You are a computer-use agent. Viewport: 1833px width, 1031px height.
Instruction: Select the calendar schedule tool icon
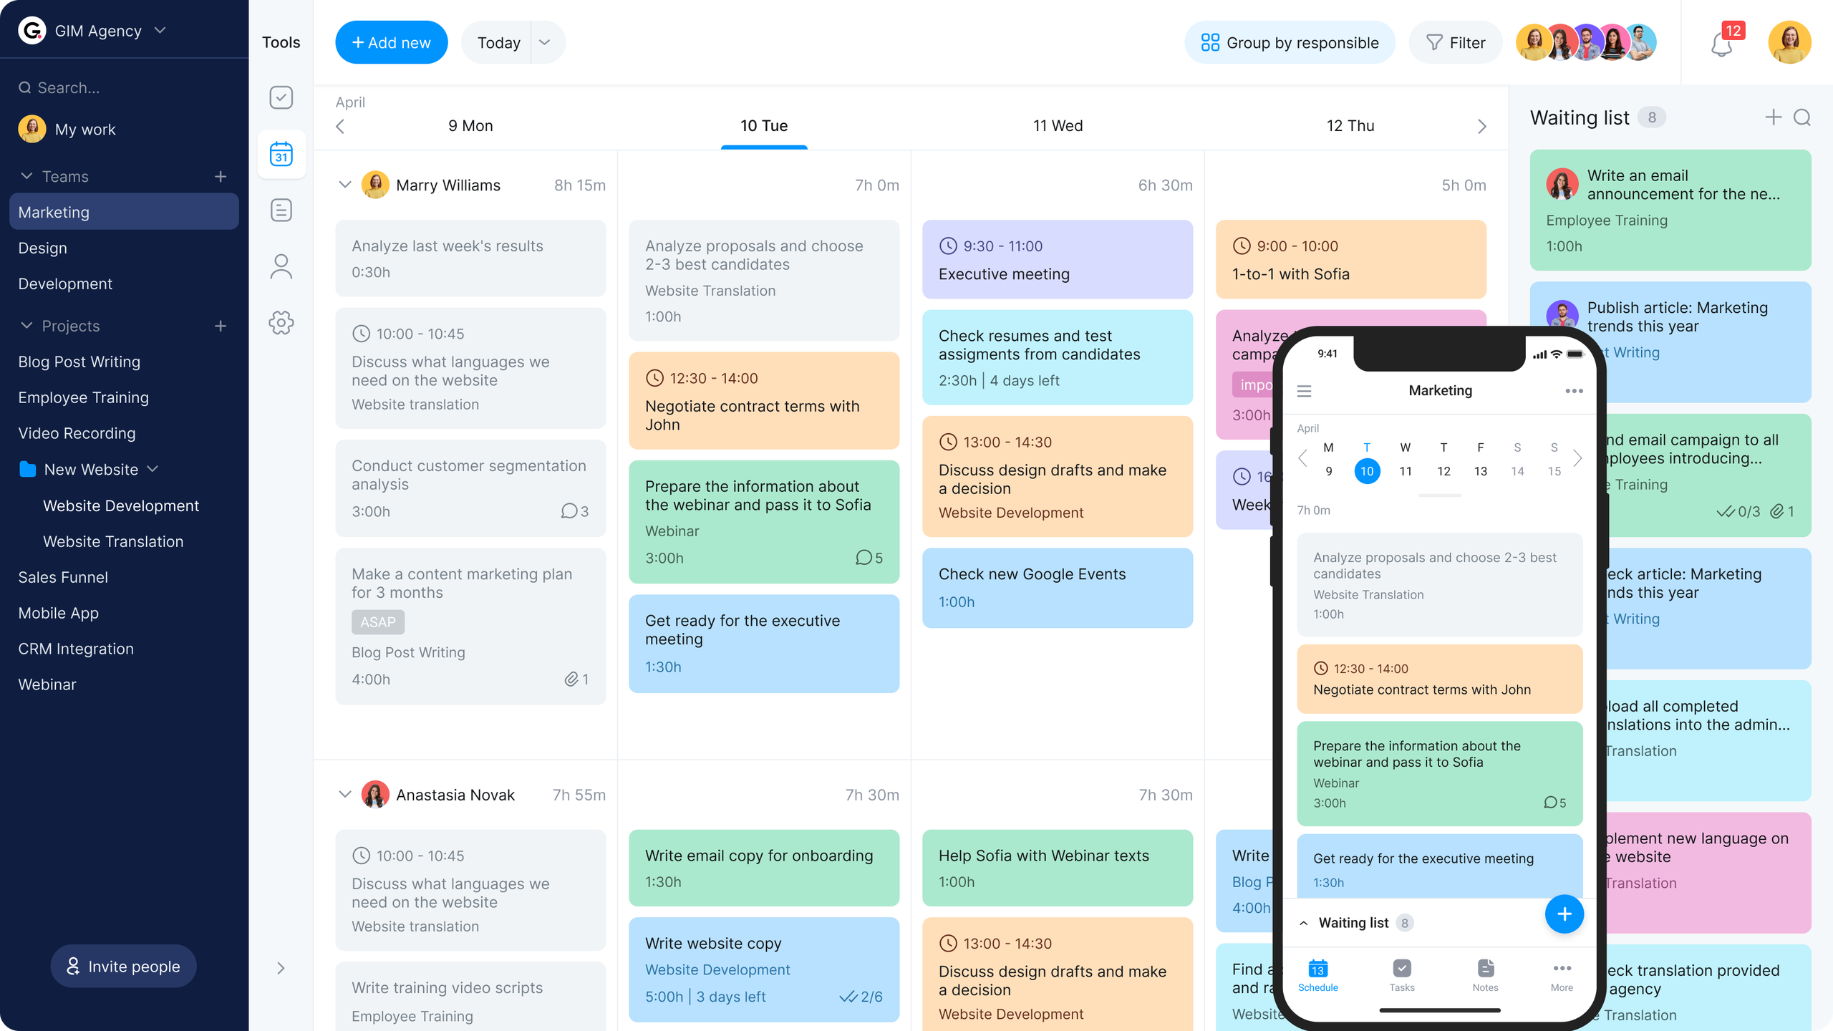click(x=281, y=154)
